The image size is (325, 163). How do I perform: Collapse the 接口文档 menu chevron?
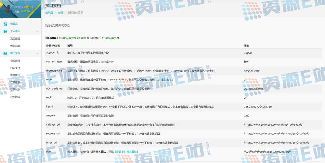click(x=37, y=53)
